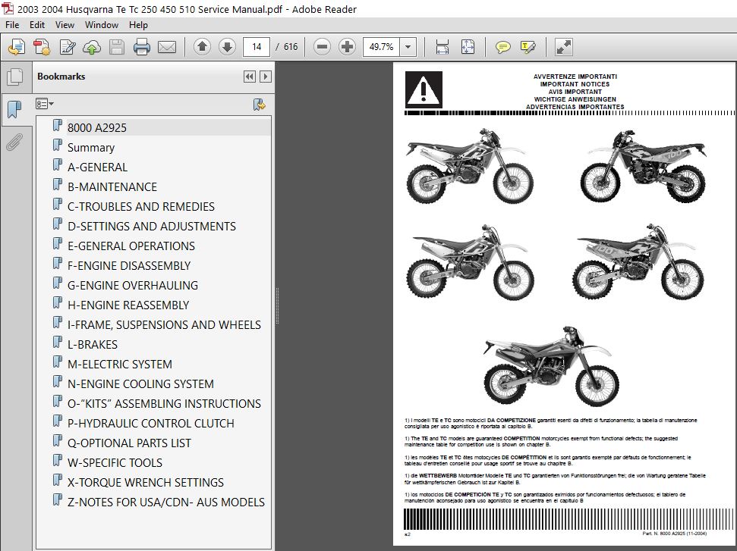Print the document using printer icon
The image size is (737, 551).
141,47
